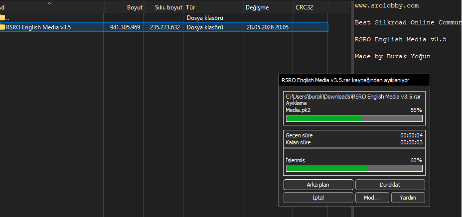Select the packed size 235.273.632
Image resolution: width=462 pixels, height=217 pixels.
164,27
